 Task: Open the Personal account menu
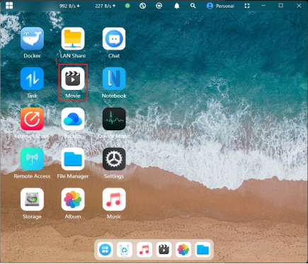[x=220, y=6]
